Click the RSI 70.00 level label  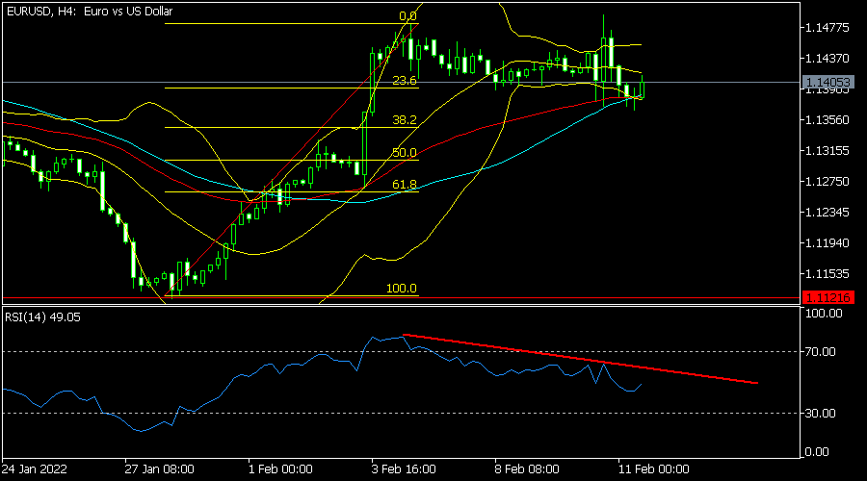point(820,352)
